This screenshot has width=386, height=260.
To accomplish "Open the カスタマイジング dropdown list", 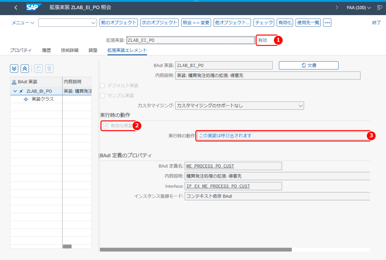I will 300,106.
